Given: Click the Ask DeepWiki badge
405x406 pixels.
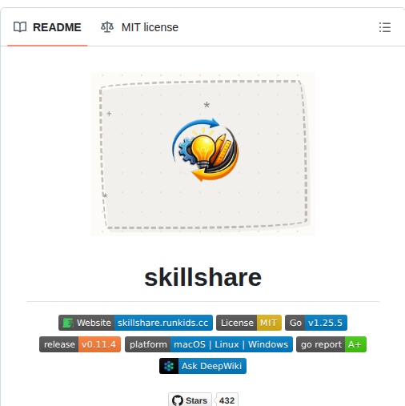Looking at the screenshot, I should [202, 366].
